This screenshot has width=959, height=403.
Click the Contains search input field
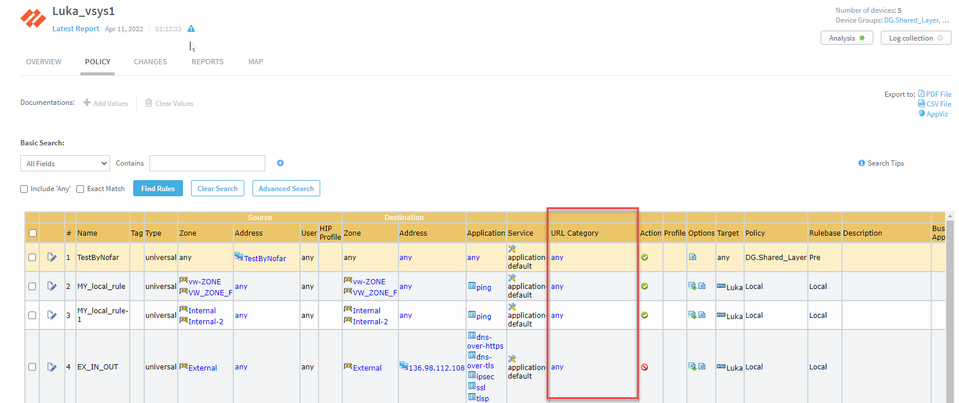tap(207, 163)
